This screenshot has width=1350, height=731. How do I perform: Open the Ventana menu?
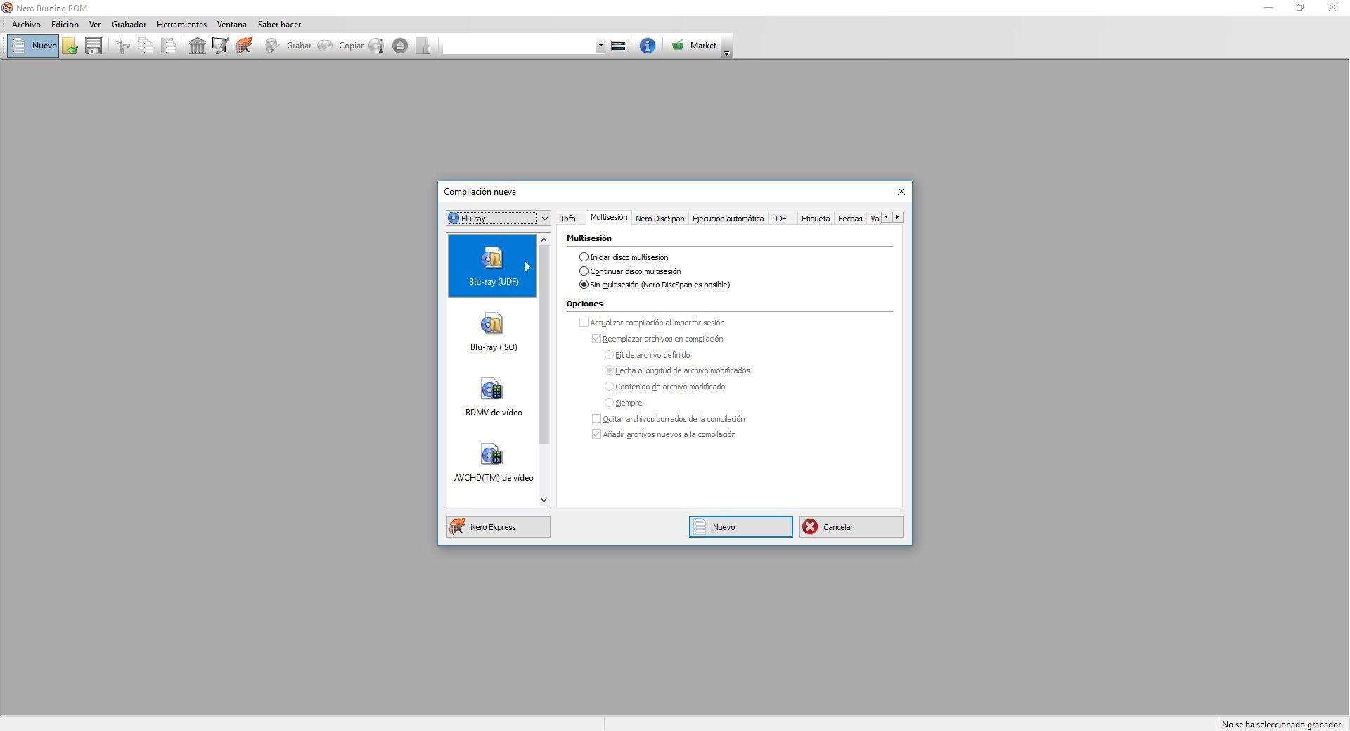click(231, 25)
